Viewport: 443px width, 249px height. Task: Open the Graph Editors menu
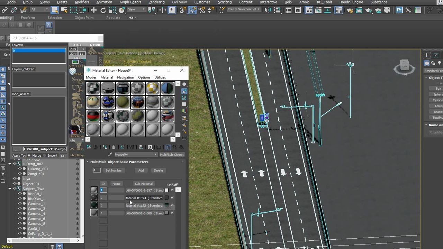pyautogui.click(x=130, y=2)
